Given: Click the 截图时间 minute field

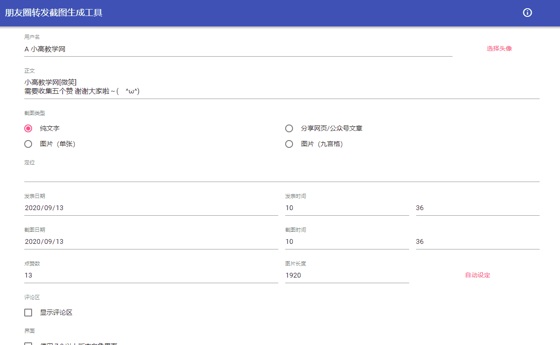Looking at the screenshot, I should pyautogui.click(x=478, y=242).
